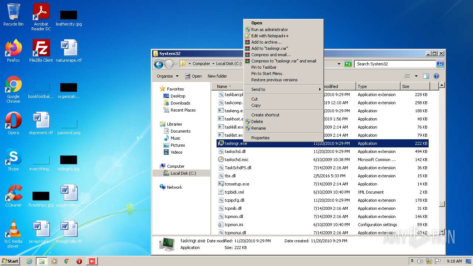Launch FileZilla Client shortcut

(x=41, y=51)
